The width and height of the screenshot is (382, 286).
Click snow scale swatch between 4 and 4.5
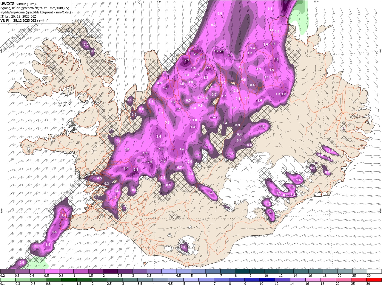coord(169,271)
